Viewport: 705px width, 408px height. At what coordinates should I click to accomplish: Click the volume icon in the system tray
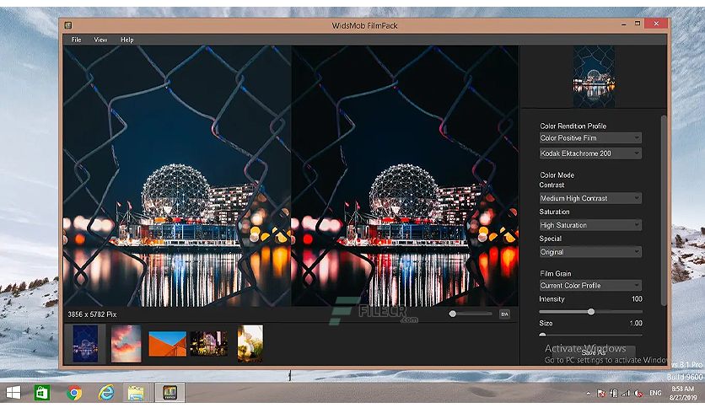tap(638, 393)
